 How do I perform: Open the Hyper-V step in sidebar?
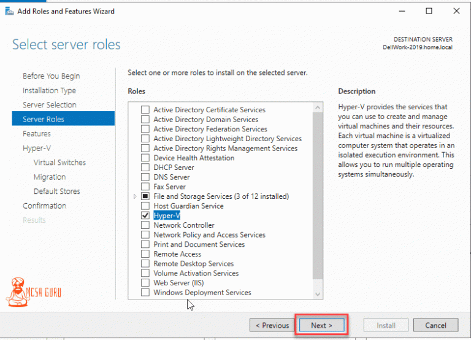(x=37, y=148)
